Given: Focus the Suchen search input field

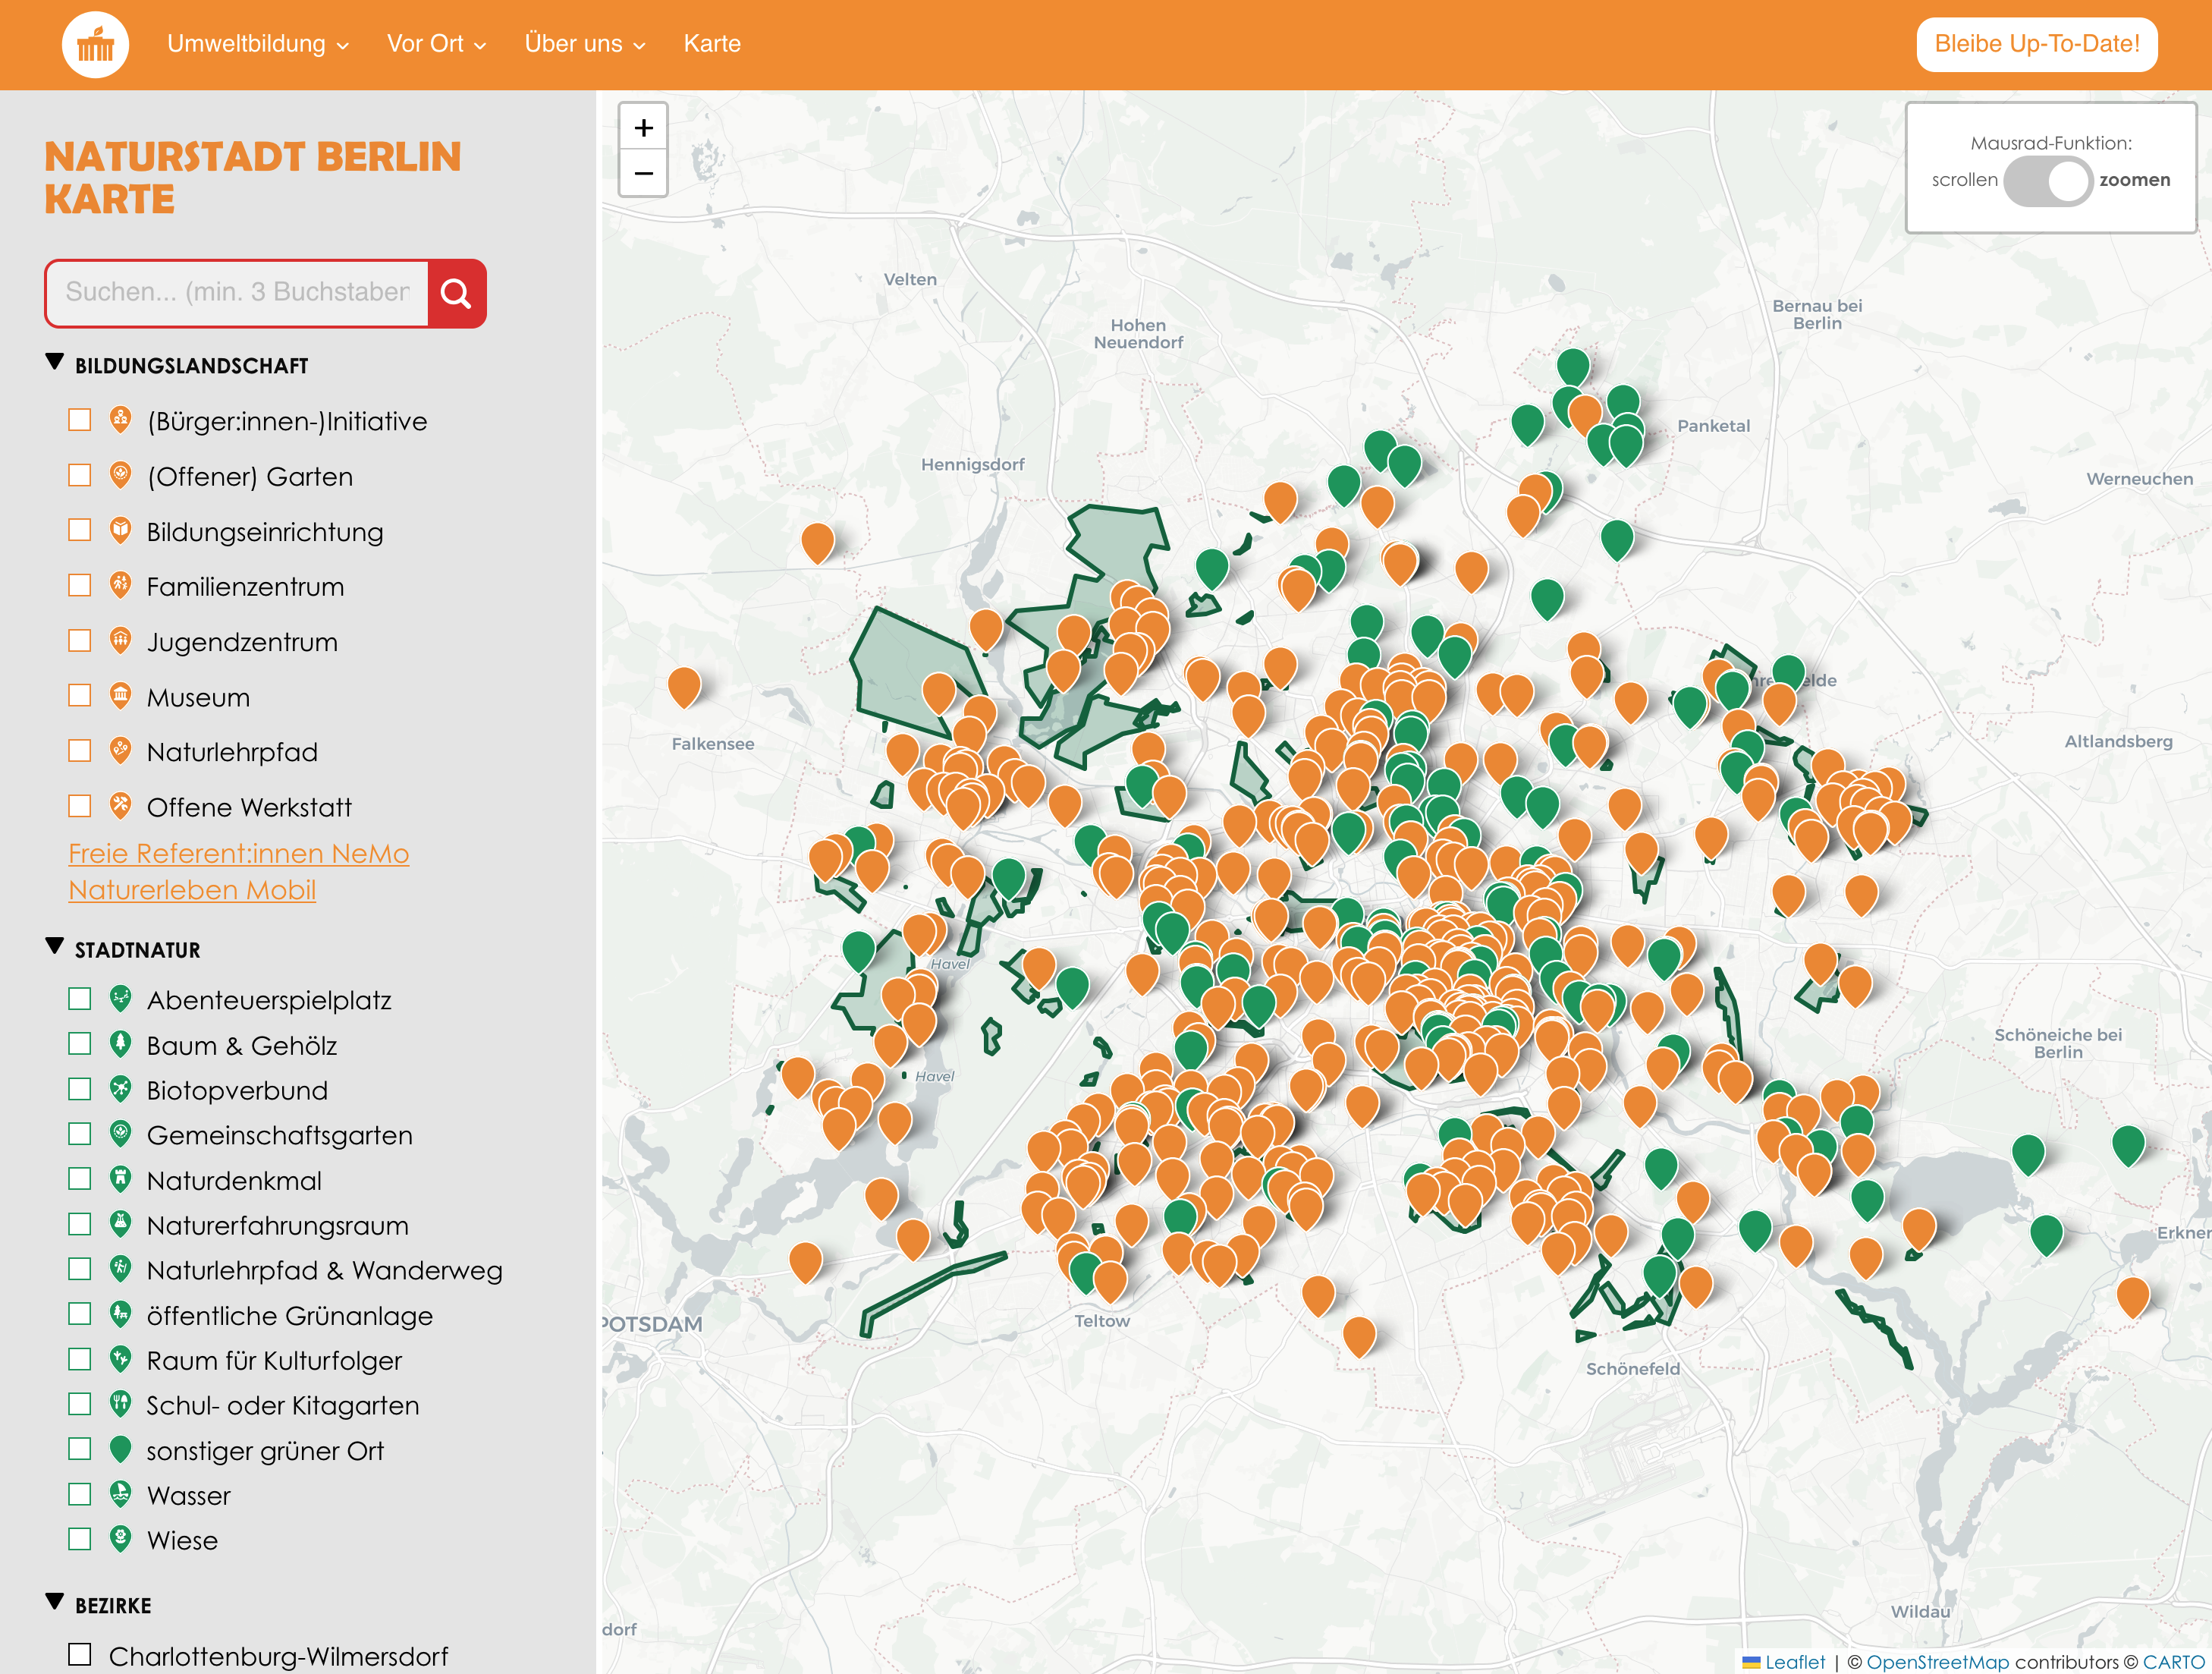Looking at the screenshot, I should (237, 293).
